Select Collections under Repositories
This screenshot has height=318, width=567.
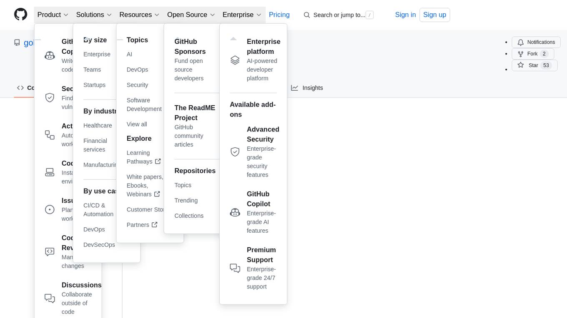point(189,216)
